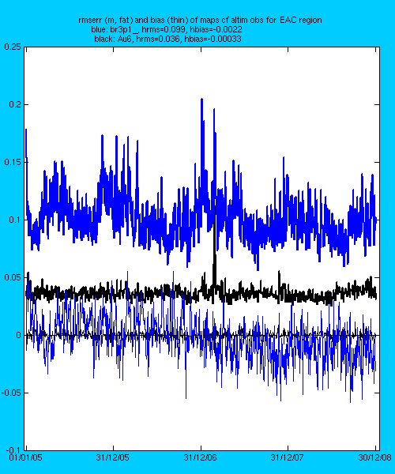
Task: Click the tallest blue rms peak above 0.2
Action: 202,101
